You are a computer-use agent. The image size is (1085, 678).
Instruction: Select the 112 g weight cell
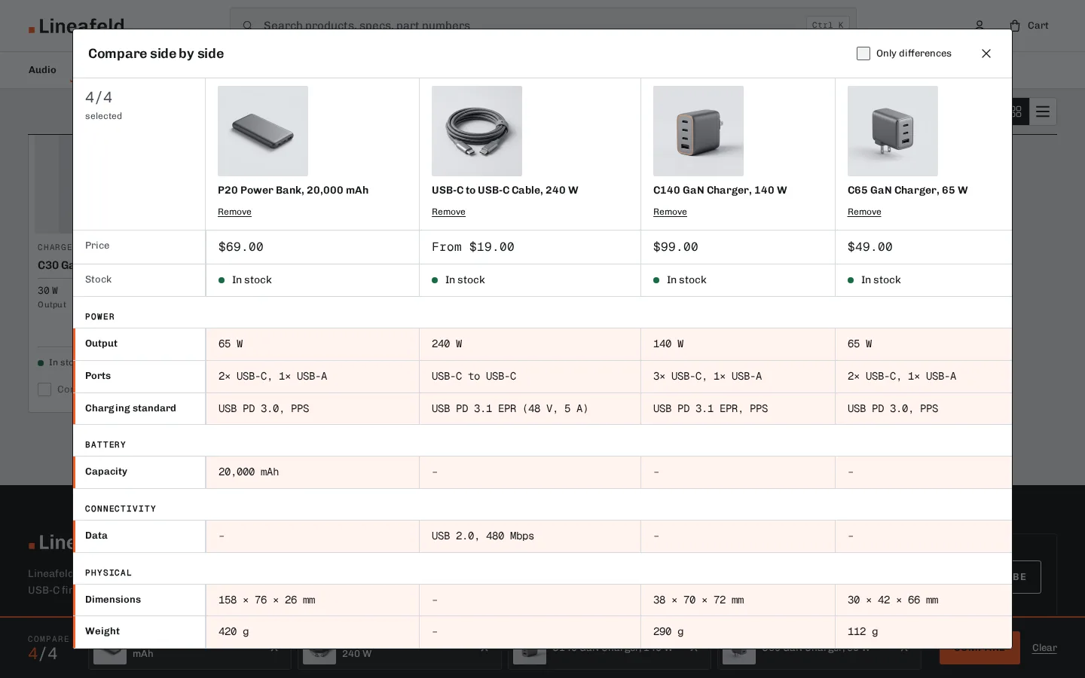click(x=924, y=632)
